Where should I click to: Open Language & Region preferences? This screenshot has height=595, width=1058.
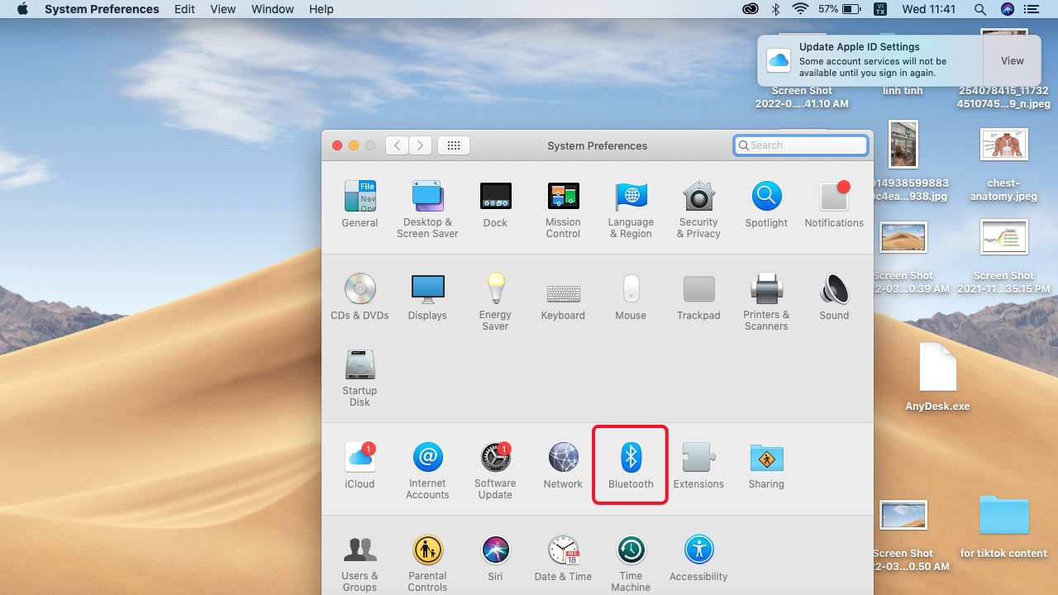(x=631, y=209)
